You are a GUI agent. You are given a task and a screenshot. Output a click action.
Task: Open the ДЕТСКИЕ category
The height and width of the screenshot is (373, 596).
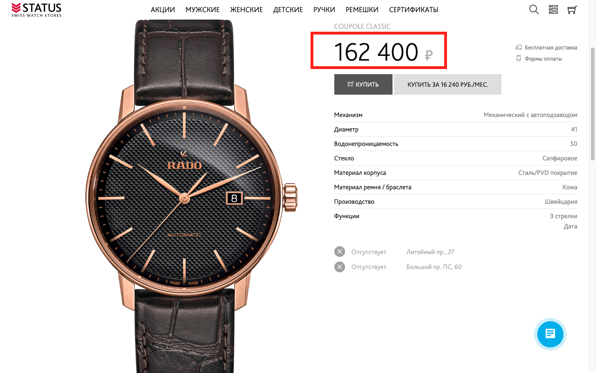pyautogui.click(x=288, y=10)
